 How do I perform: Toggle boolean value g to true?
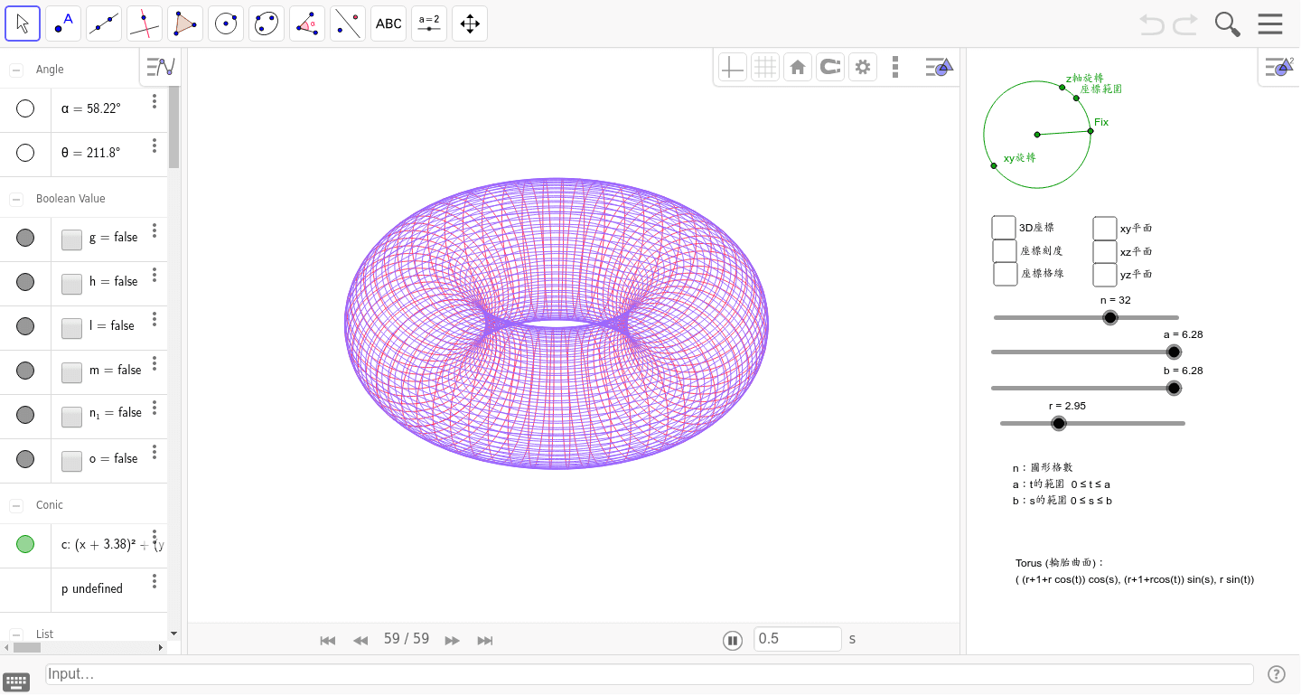click(70, 239)
